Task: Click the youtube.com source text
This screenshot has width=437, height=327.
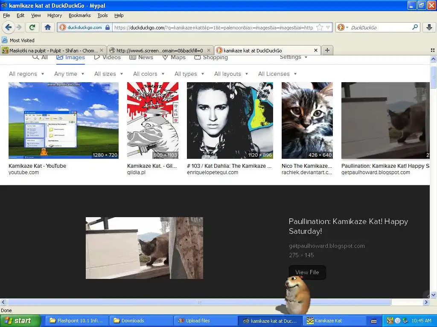Action: coord(24,172)
